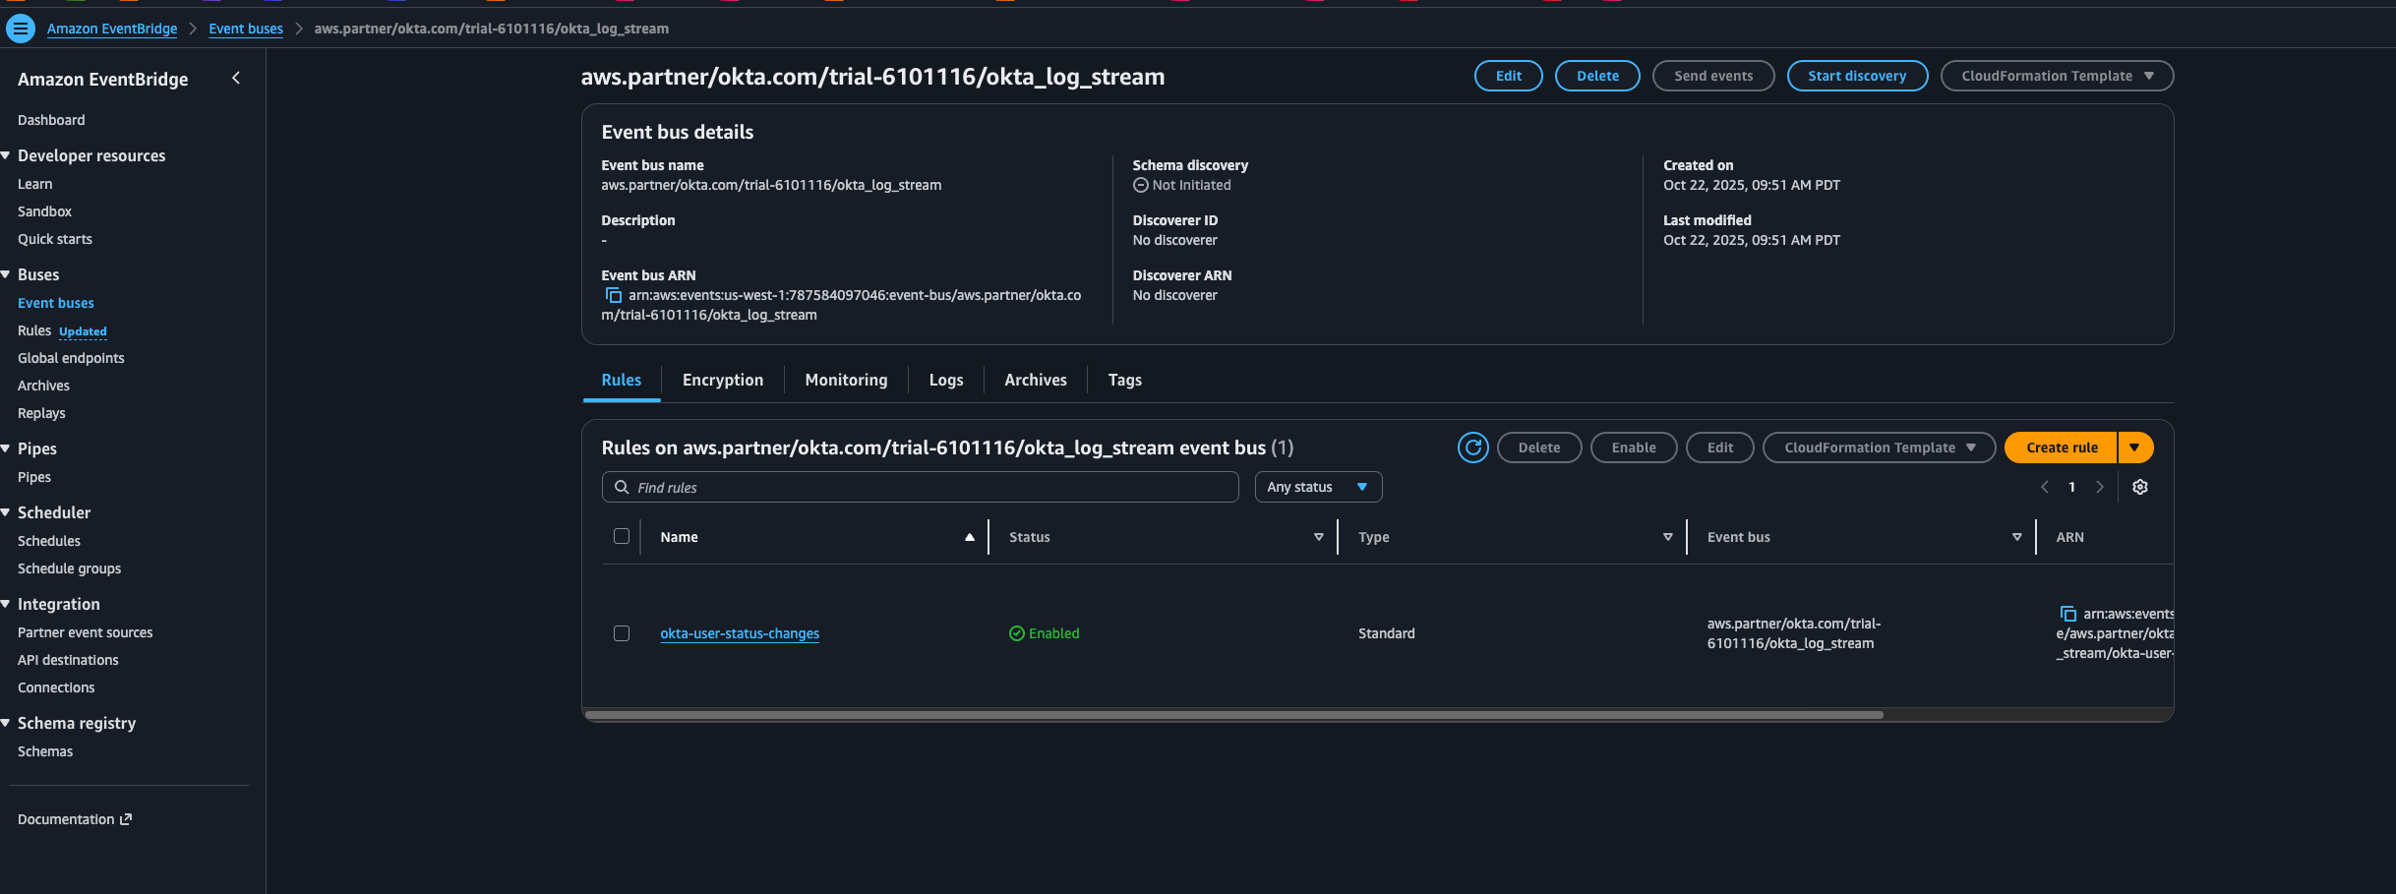Switch to the Monitoring tab
Viewport: 2396px width, 894px height.
(x=845, y=380)
